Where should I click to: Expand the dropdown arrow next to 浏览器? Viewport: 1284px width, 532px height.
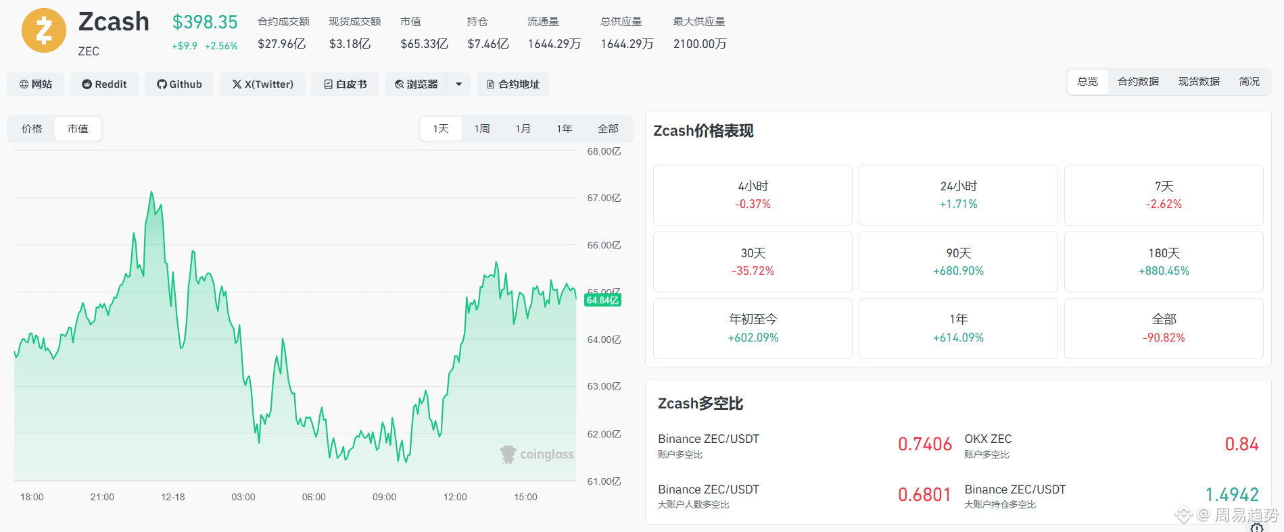(x=459, y=84)
